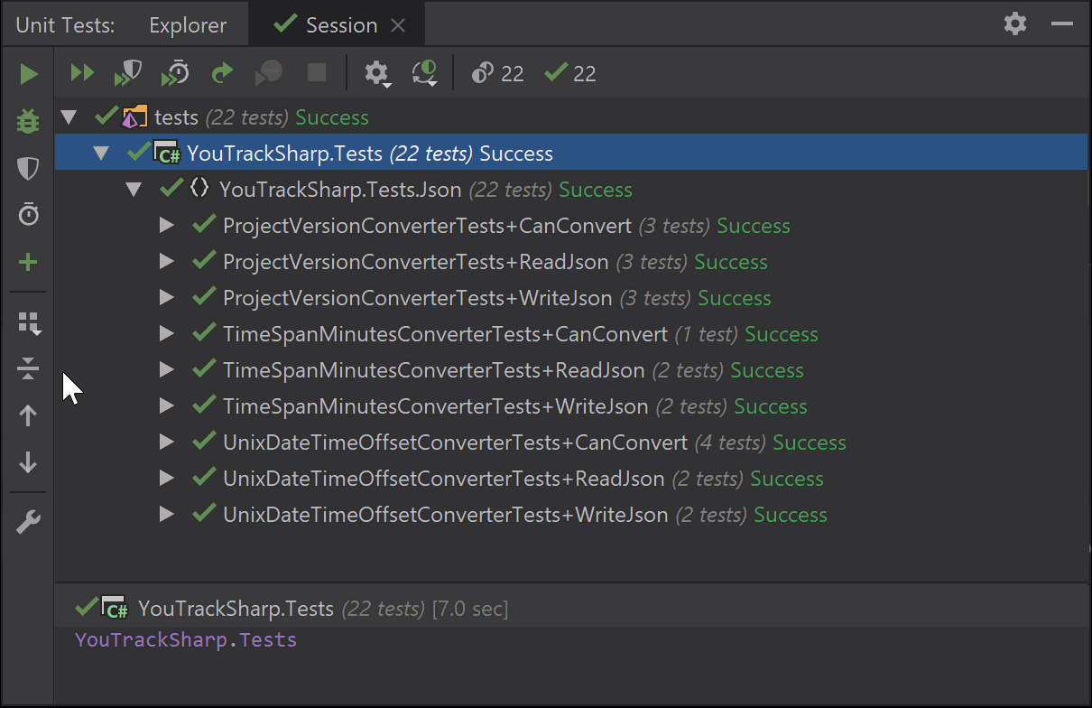Collapse the YouTrackSharp.Tests project node
Screen dimensions: 1092x708
(x=101, y=154)
